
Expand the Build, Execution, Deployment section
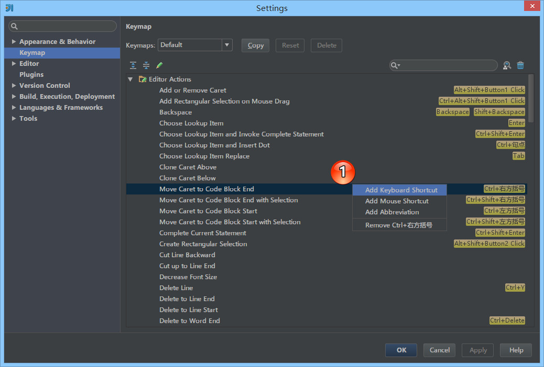(14, 96)
